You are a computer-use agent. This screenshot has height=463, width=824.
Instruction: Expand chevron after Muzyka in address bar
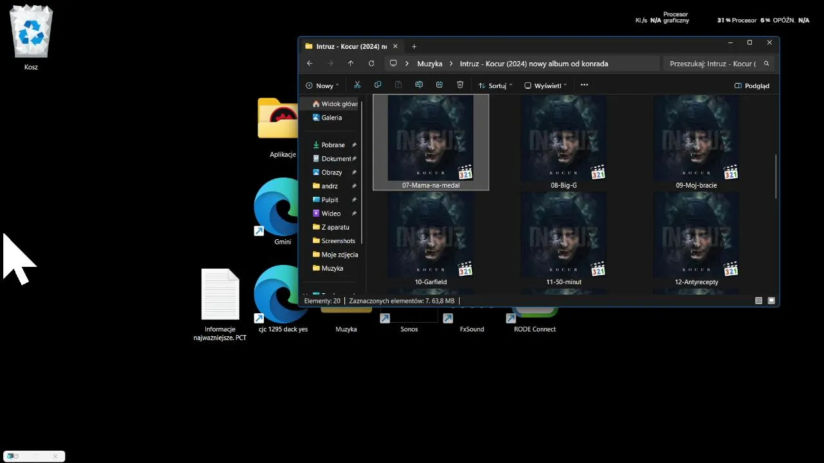(451, 64)
